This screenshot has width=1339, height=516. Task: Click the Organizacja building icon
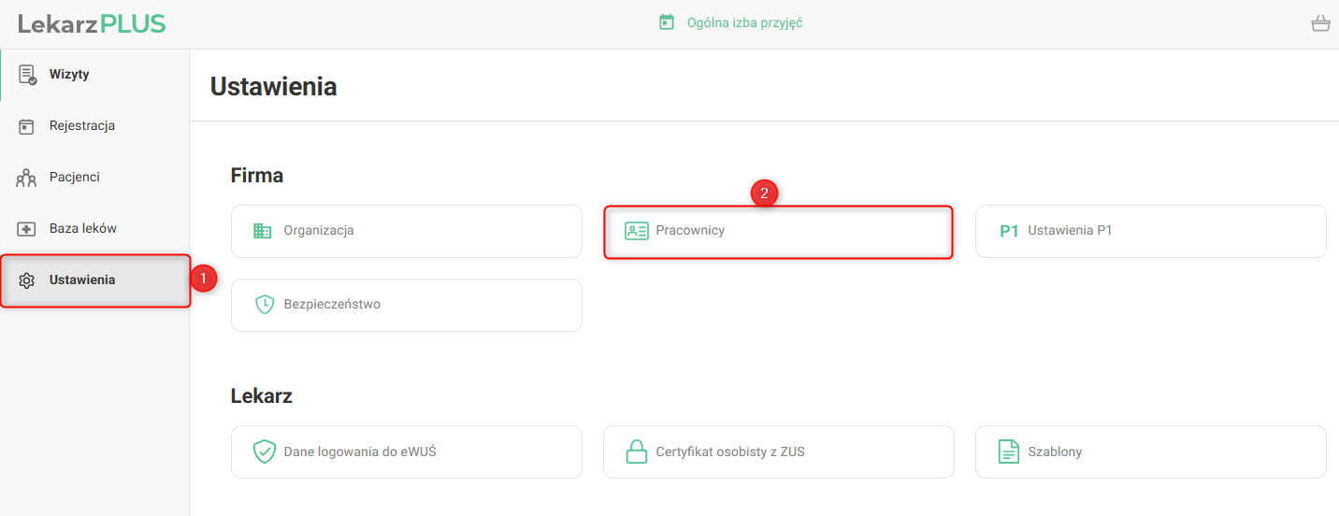(x=263, y=231)
